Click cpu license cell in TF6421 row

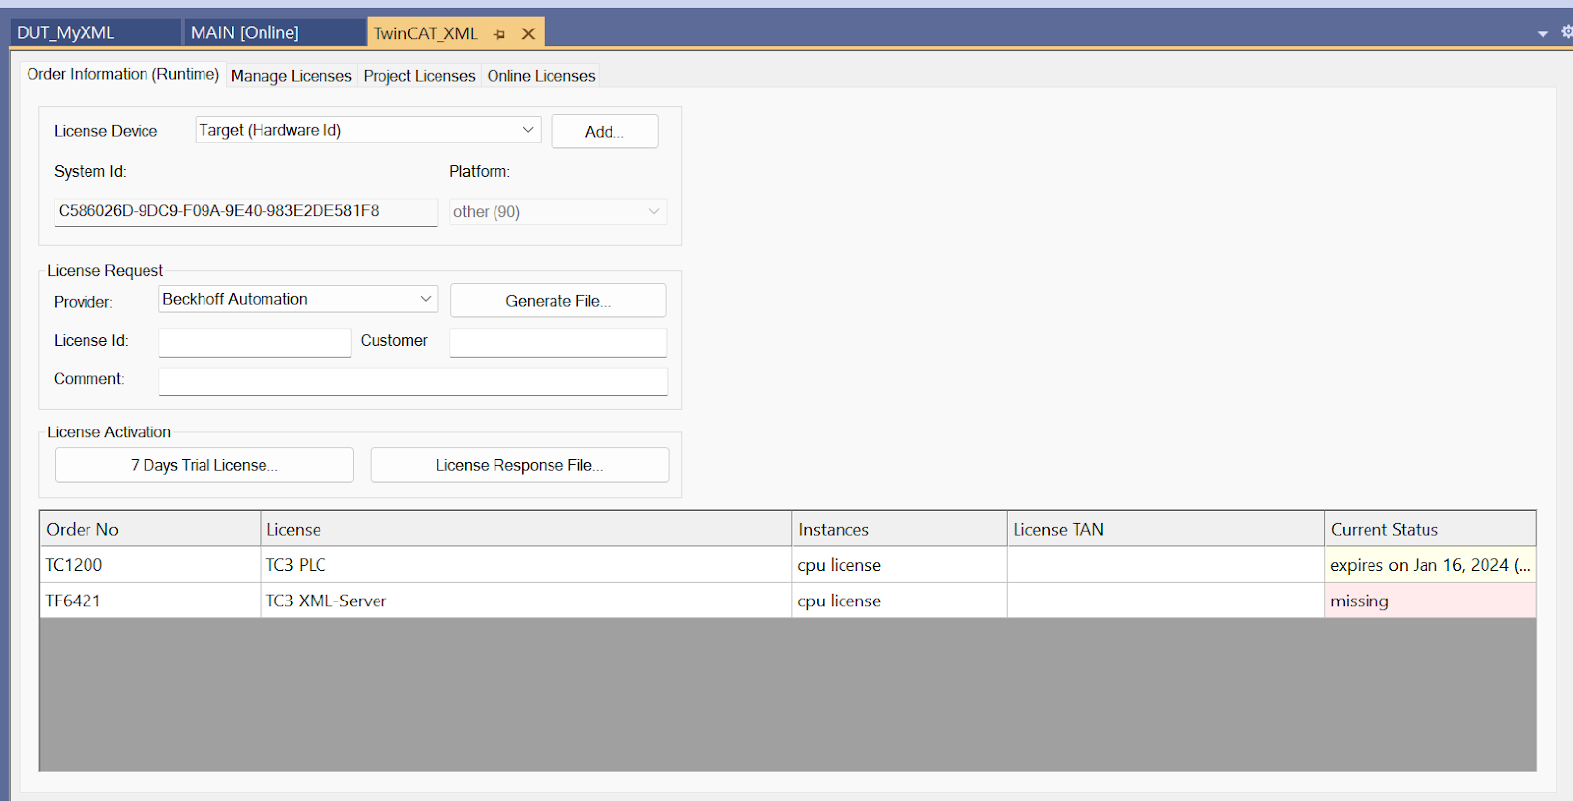(900, 601)
